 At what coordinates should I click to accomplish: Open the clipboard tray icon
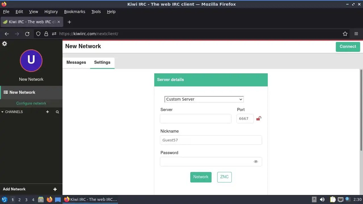(x=333, y=199)
